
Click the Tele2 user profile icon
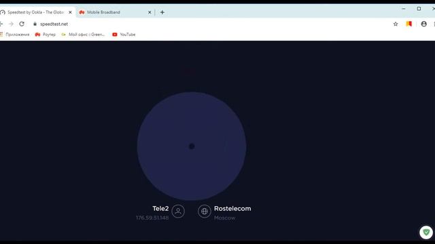(x=178, y=211)
